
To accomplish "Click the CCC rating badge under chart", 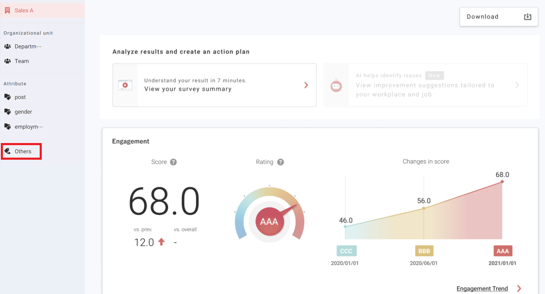I will pos(346,251).
